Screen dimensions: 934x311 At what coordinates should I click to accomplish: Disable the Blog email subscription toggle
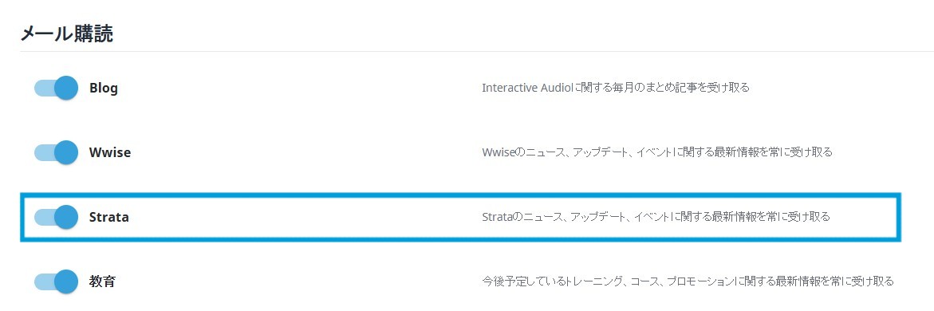pyautogui.click(x=56, y=89)
